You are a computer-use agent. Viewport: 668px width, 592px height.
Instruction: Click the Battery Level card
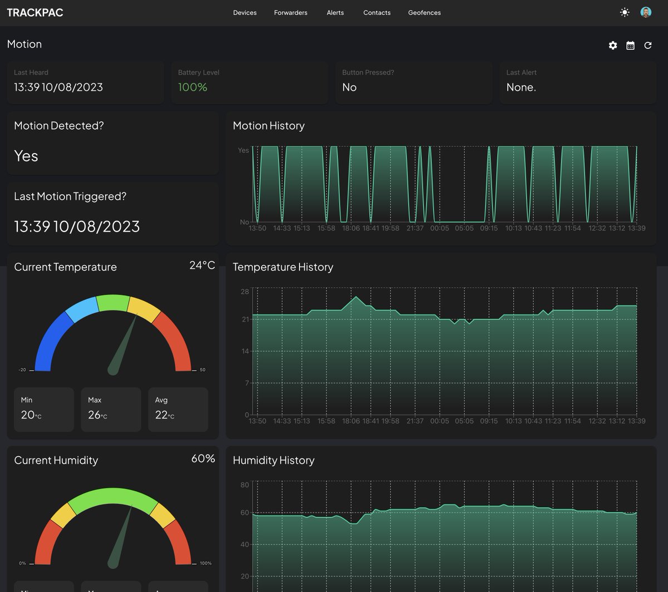tap(249, 82)
